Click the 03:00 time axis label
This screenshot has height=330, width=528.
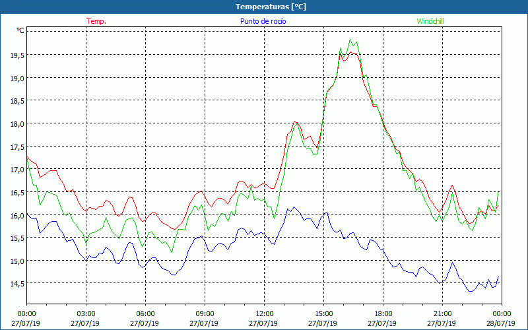click(86, 314)
